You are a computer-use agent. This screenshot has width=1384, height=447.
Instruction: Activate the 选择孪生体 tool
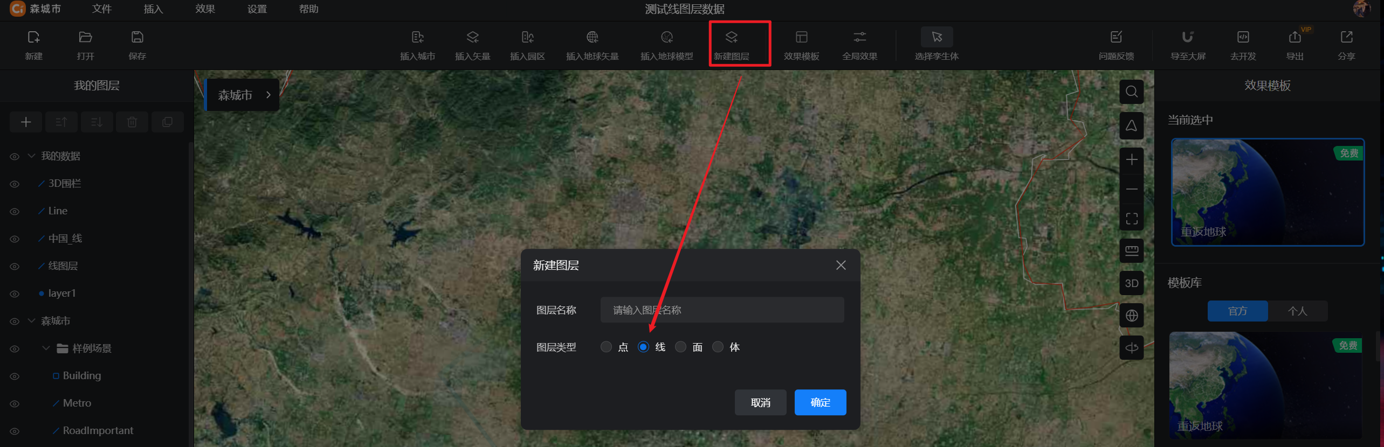click(937, 37)
